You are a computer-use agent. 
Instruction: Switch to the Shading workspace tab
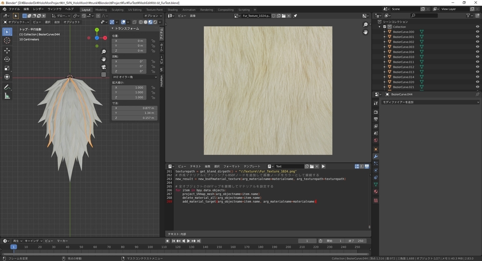[x=173, y=10]
